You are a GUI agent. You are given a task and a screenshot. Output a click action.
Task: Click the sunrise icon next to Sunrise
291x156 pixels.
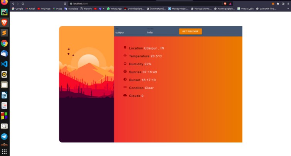(x=125, y=71)
